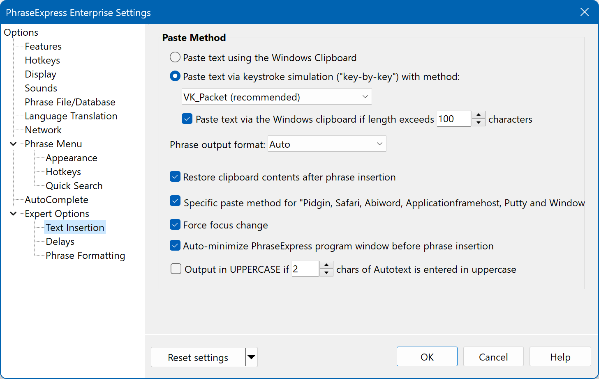Decrease uppercase chars count with down arrow
The image size is (599, 379).
(326, 273)
